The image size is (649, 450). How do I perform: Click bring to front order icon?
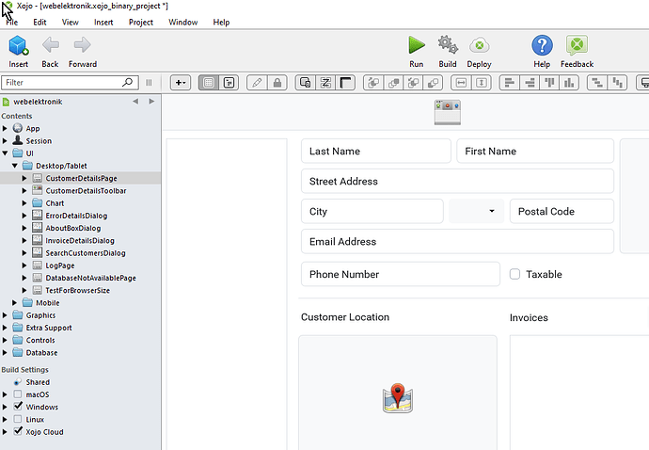(373, 83)
